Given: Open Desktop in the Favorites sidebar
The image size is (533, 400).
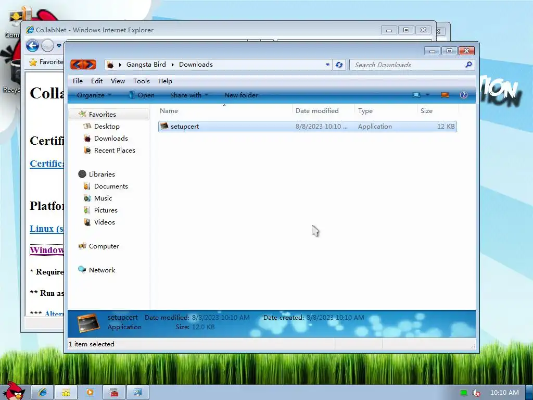Looking at the screenshot, I should coord(107,126).
